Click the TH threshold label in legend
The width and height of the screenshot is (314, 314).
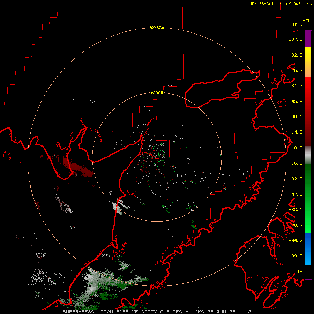pyautogui.click(x=300, y=272)
